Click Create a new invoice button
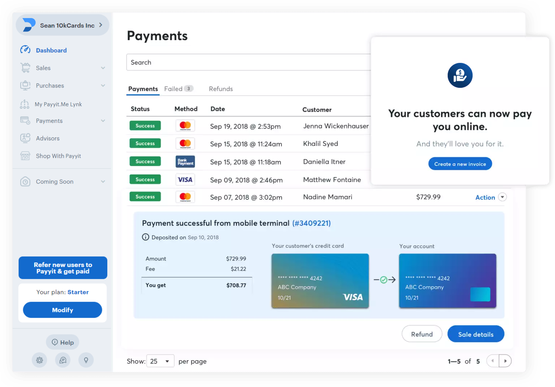555x387 pixels. 460,164
